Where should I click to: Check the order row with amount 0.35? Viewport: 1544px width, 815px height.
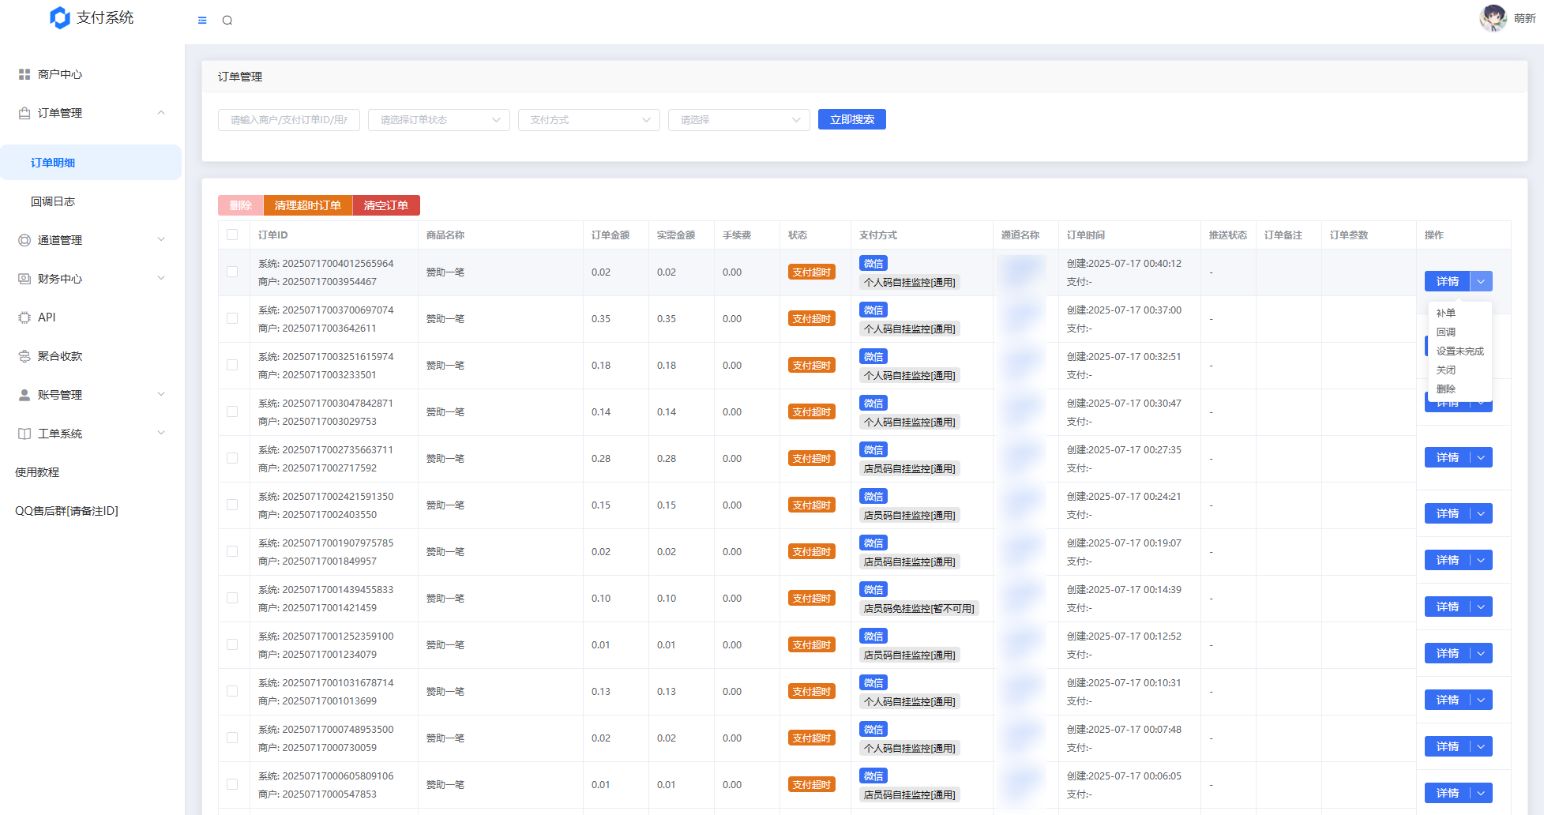pos(232,318)
